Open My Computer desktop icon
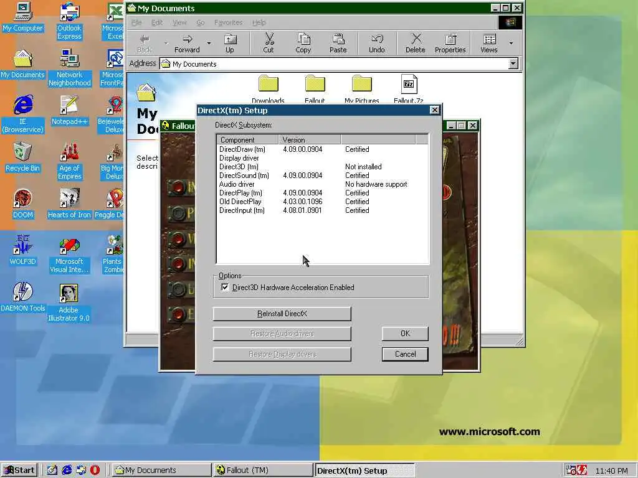Image resolution: width=638 pixels, height=478 pixels. coord(22,17)
